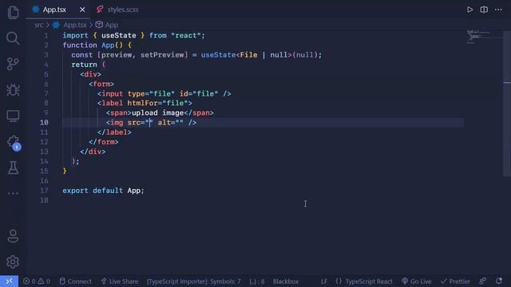511x287 pixels.
Task: Click TypeScript Importer Symbols status
Action: click(194, 281)
